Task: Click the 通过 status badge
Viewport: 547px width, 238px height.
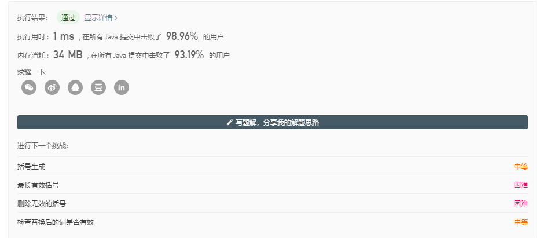Action: 68,18
